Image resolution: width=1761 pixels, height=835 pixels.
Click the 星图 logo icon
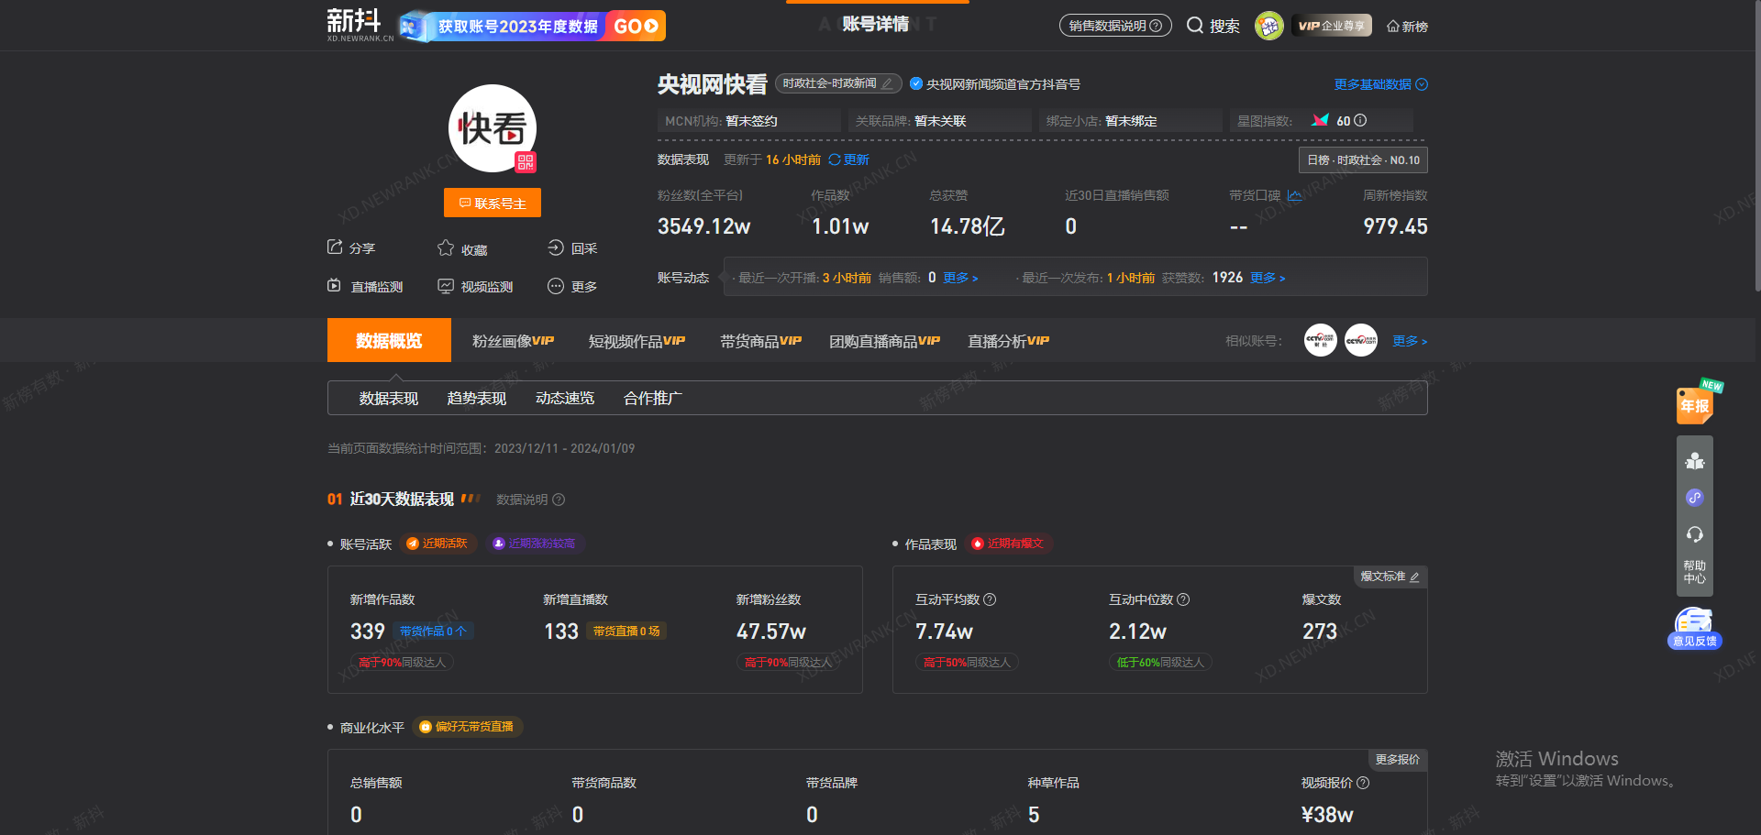point(1320,120)
